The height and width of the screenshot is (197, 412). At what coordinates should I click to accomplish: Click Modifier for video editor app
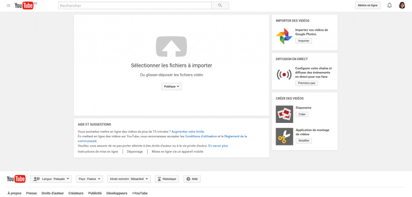pos(304,141)
